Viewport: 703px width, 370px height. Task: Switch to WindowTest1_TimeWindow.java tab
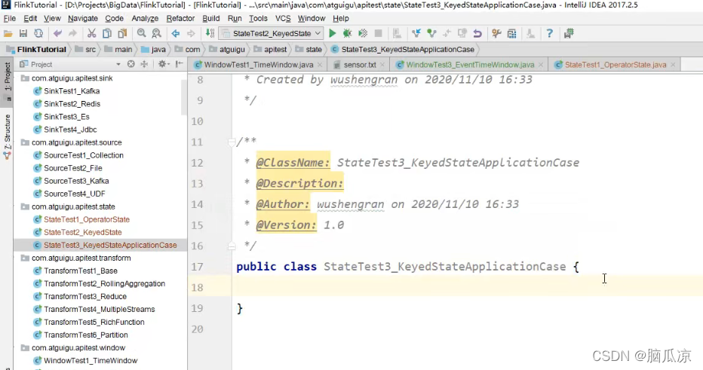click(258, 65)
